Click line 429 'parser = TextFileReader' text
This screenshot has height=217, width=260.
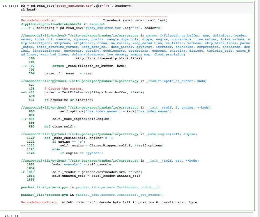94,92
